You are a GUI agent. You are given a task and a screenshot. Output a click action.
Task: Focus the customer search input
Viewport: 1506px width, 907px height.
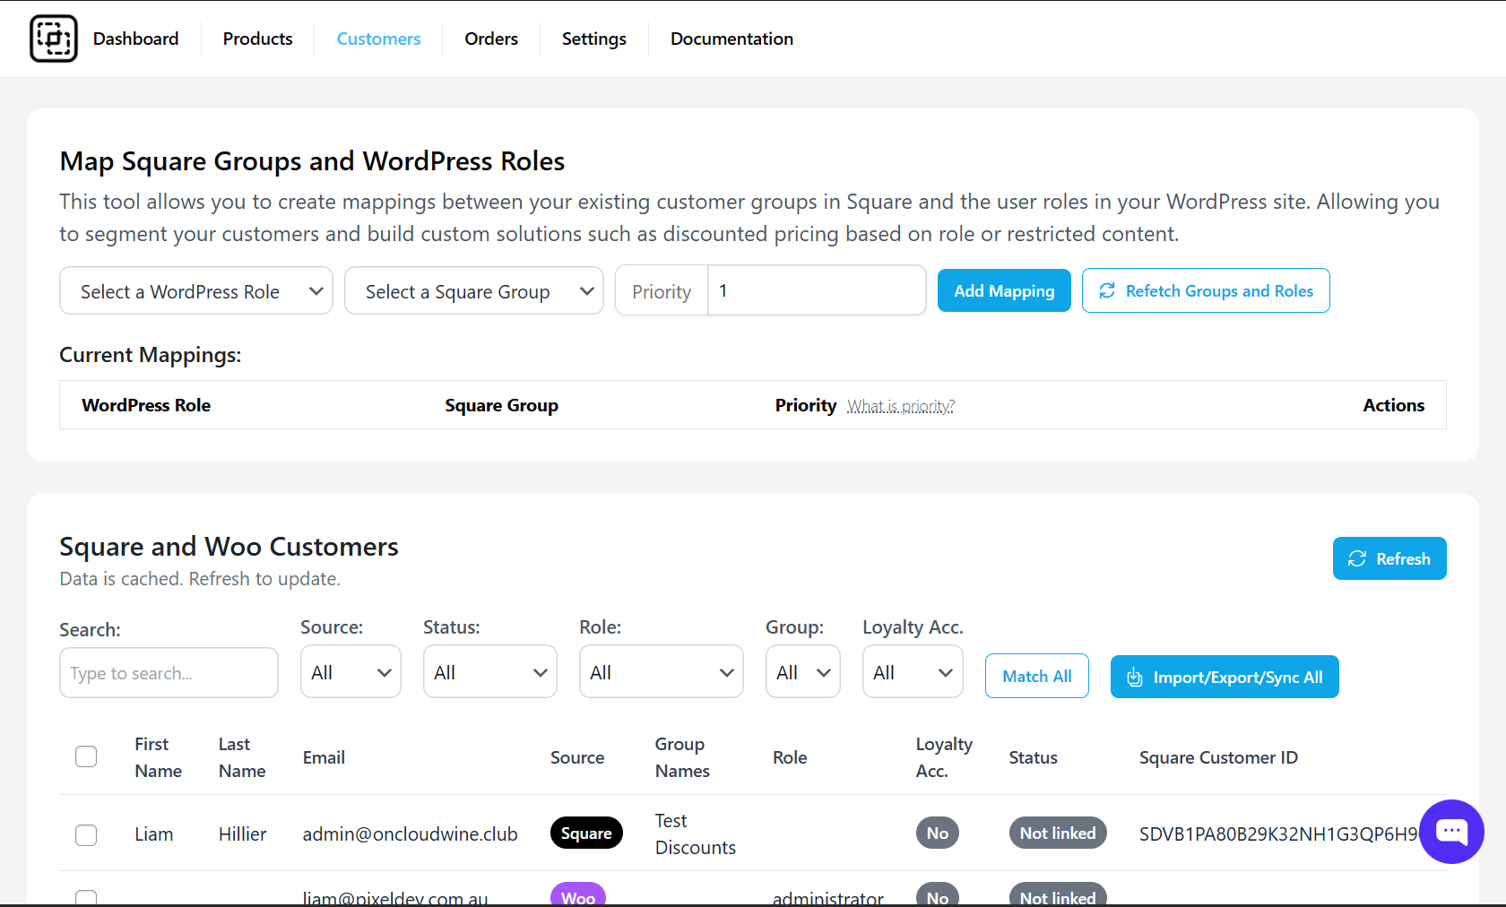tap(169, 673)
